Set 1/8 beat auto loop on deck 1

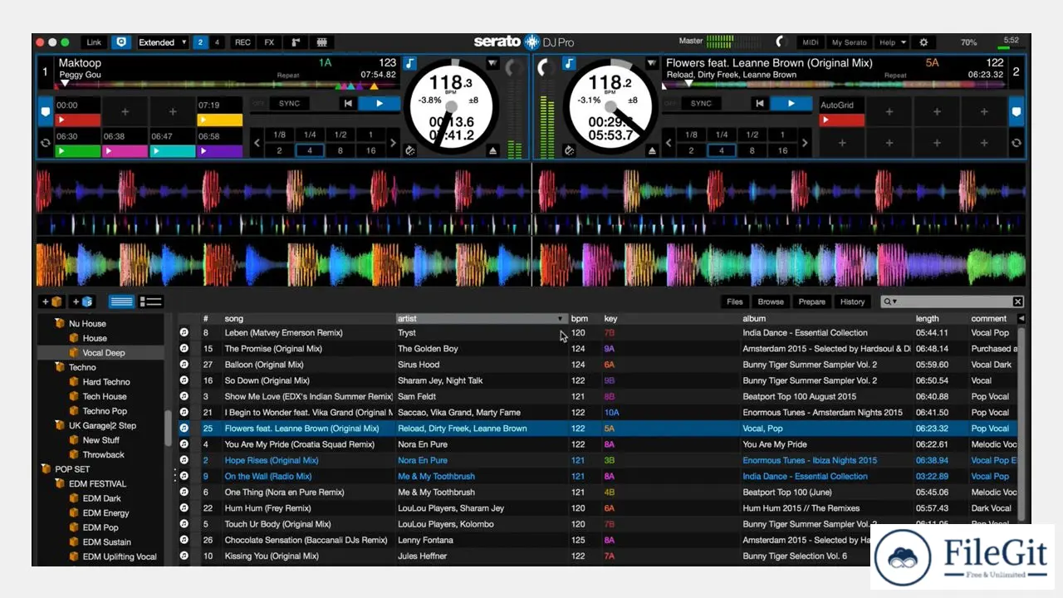[x=279, y=135]
